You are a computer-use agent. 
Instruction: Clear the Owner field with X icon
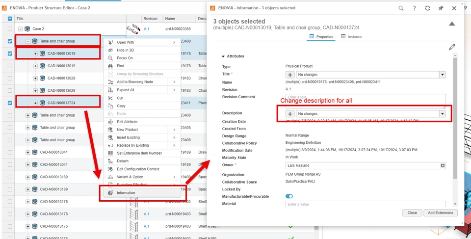(x=443, y=165)
